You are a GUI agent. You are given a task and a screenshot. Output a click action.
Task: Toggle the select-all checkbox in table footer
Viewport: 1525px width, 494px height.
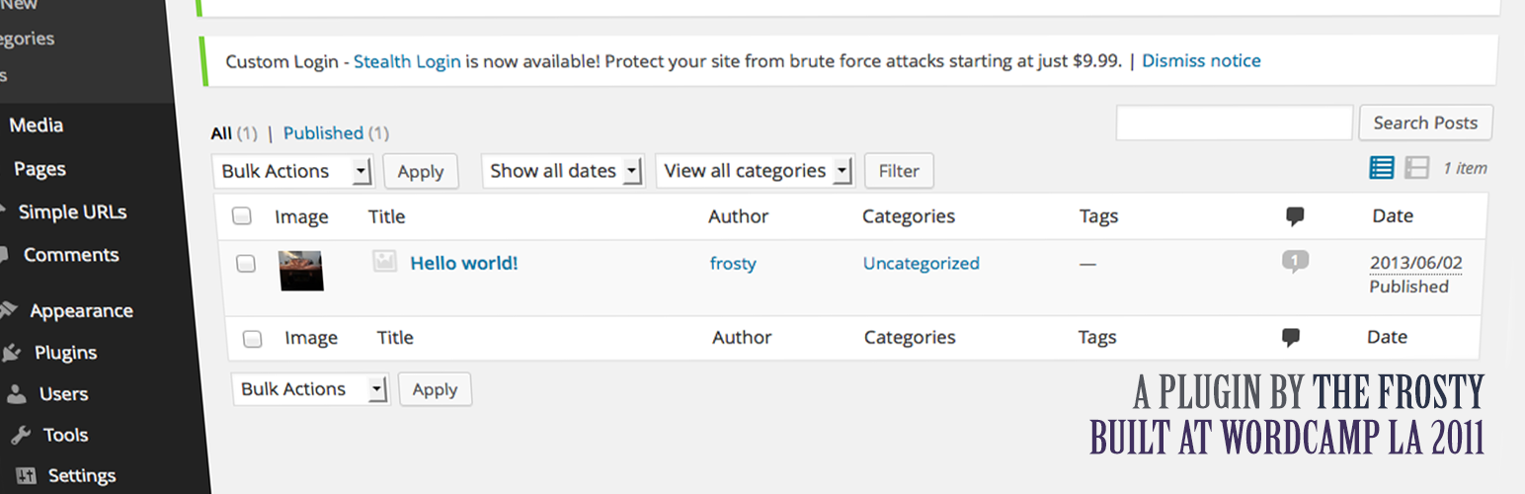point(253,339)
